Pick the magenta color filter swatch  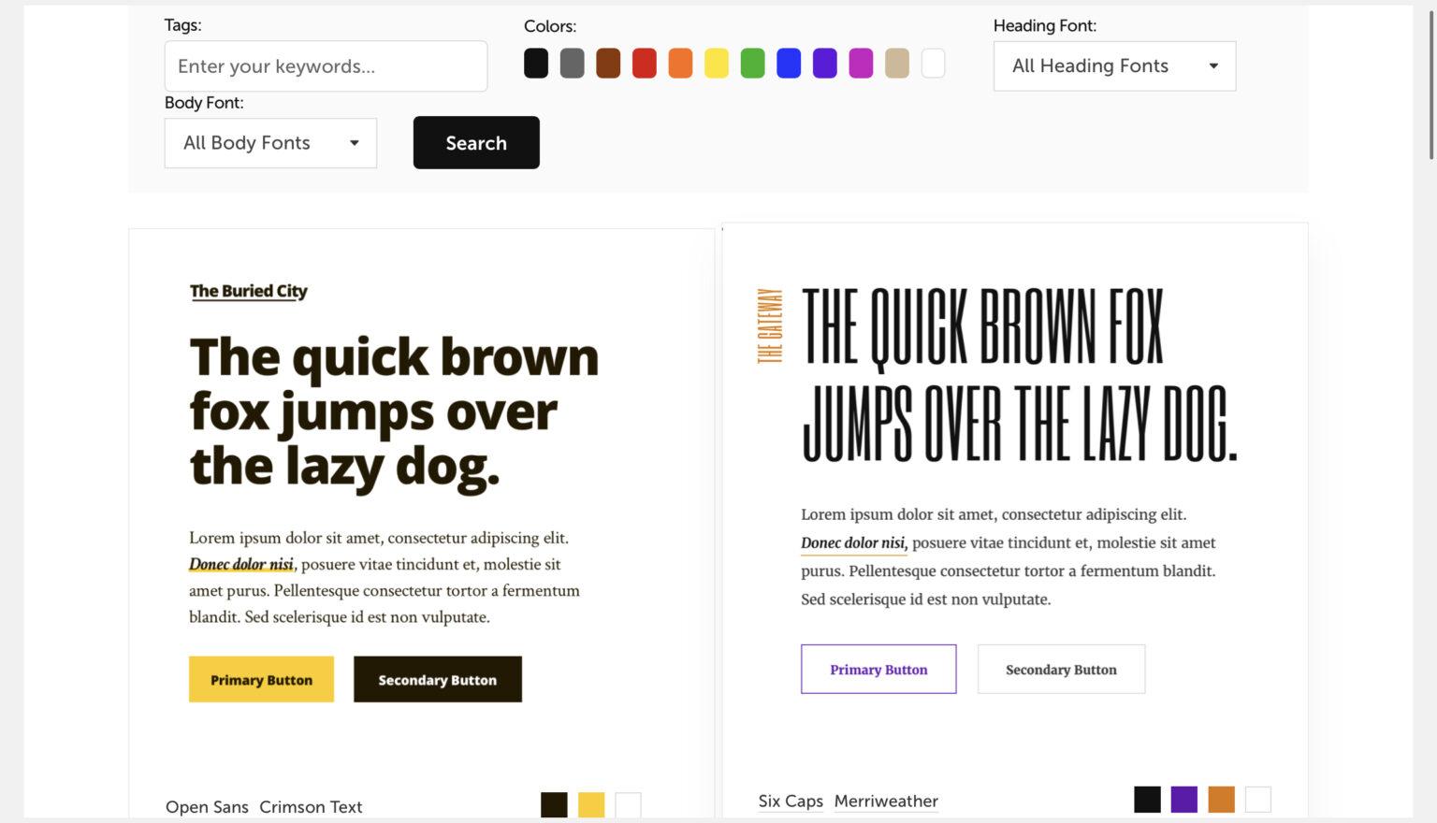pyautogui.click(x=861, y=64)
